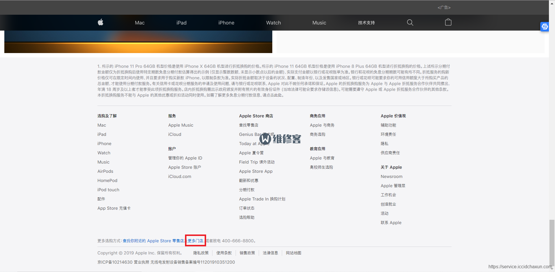
Task: Open 法律信息 in bottom bar
Action: tap(270, 253)
